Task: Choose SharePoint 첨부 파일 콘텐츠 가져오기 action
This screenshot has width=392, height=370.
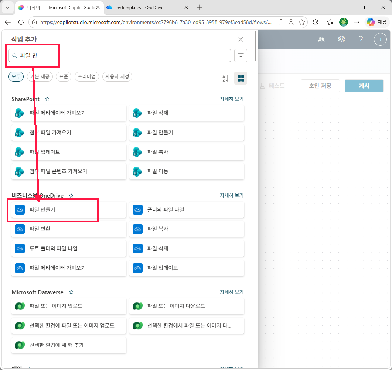Action: (69, 171)
